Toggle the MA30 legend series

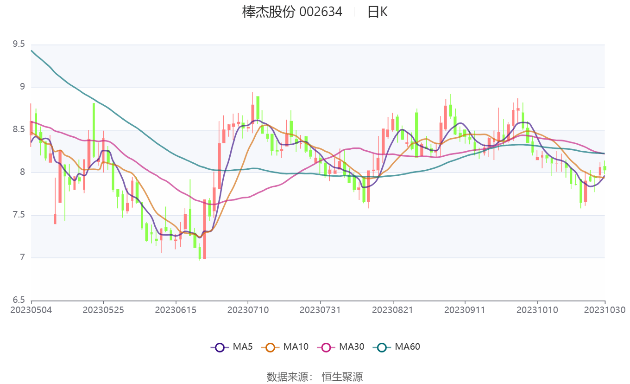point(340,346)
